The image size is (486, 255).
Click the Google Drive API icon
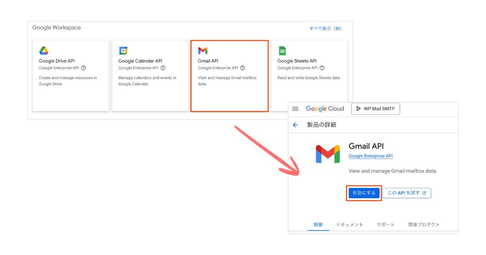(44, 51)
